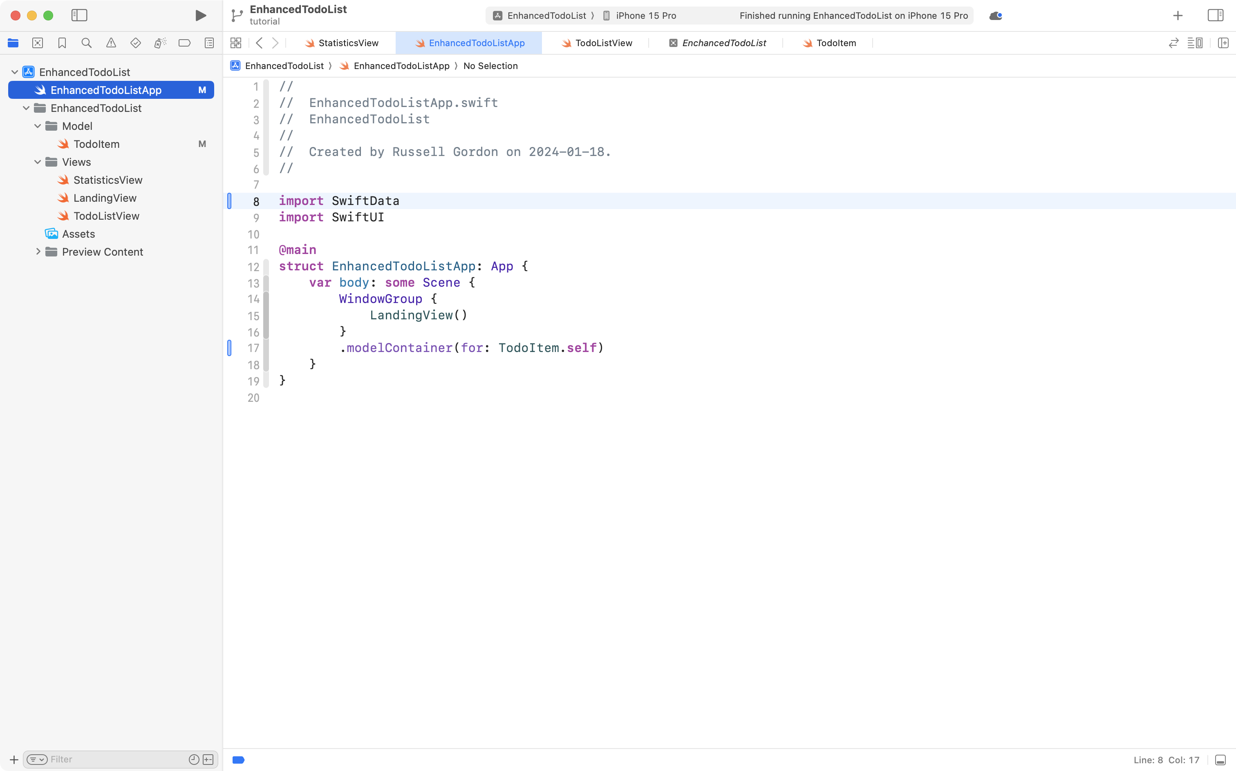The width and height of the screenshot is (1236, 771).
Task: Hide the navigator sidebar
Action: [80, 15]
